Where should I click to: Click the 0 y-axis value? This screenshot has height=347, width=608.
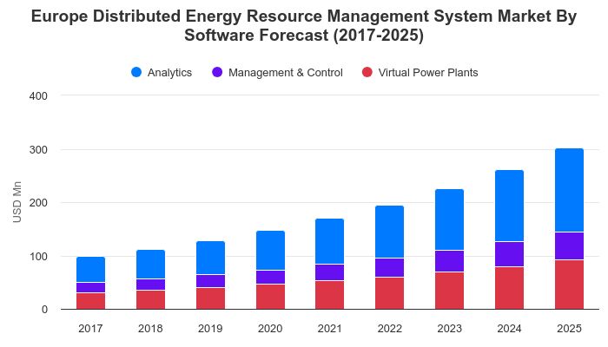tap(44, 310)
